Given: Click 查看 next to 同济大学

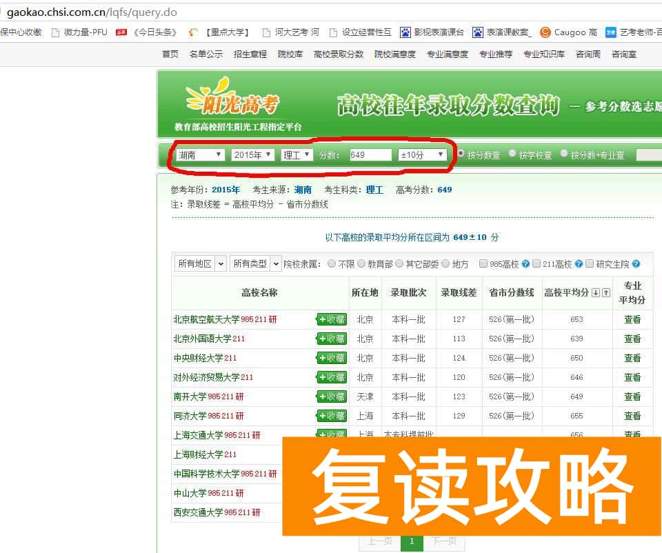Looking at the screenshot, I should click(x=633, y=416).
